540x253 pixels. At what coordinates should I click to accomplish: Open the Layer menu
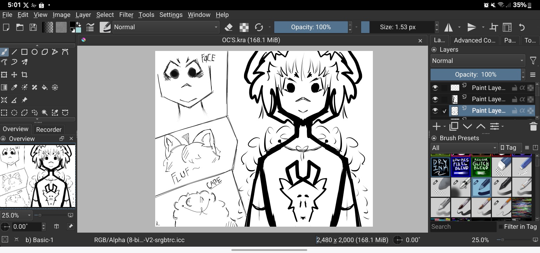[83, 15]
